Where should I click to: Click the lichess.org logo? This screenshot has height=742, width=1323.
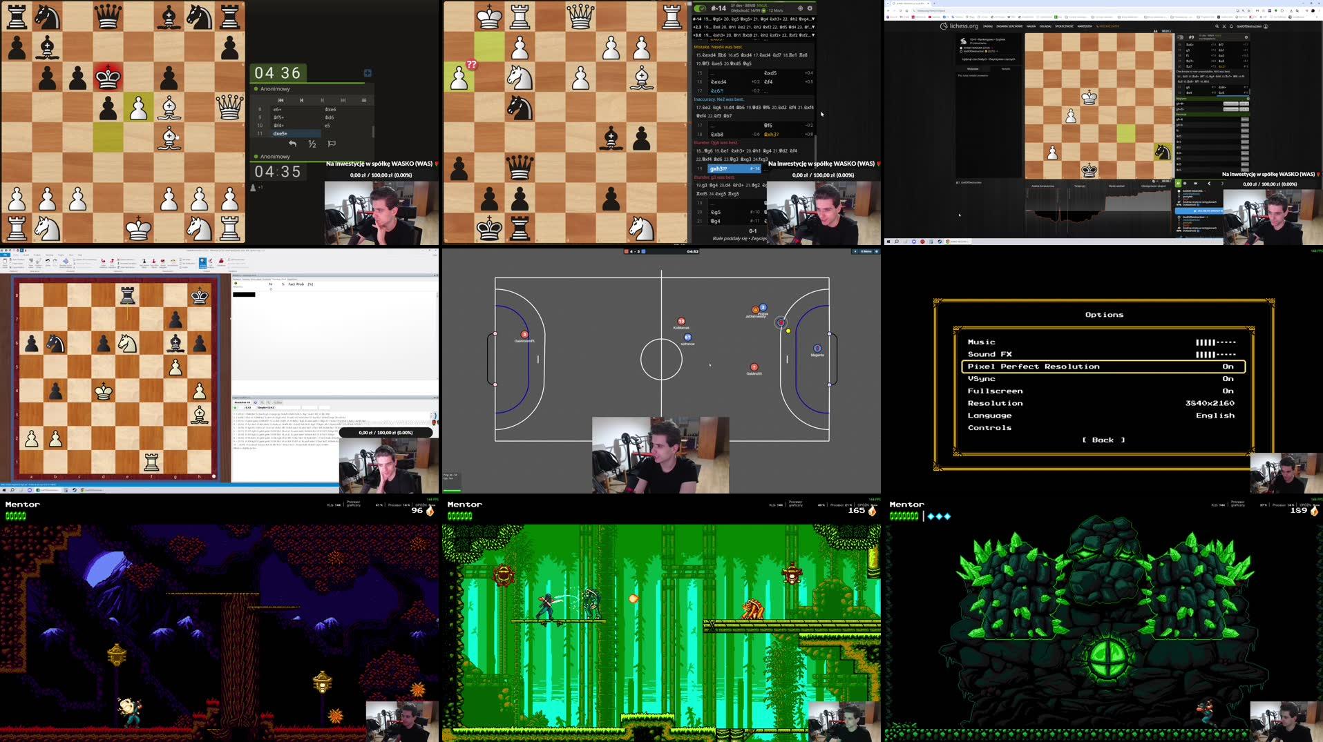[959, 26]
